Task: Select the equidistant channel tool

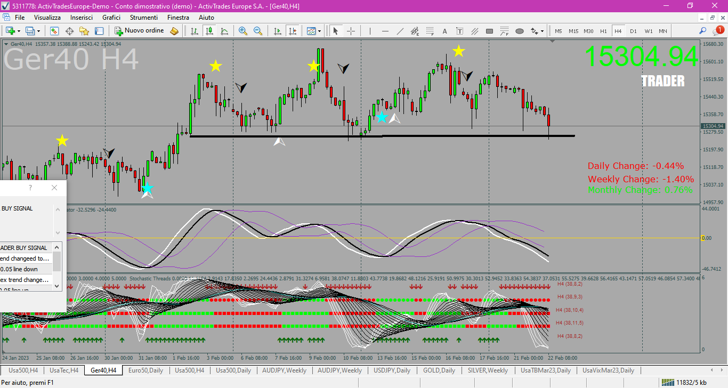Action: click(x=415, y=31)
